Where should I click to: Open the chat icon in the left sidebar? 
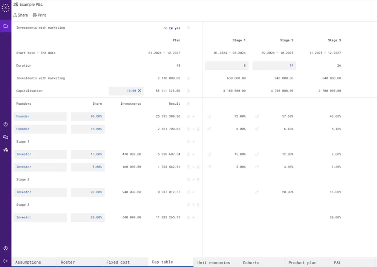click(x=6, y=137)
